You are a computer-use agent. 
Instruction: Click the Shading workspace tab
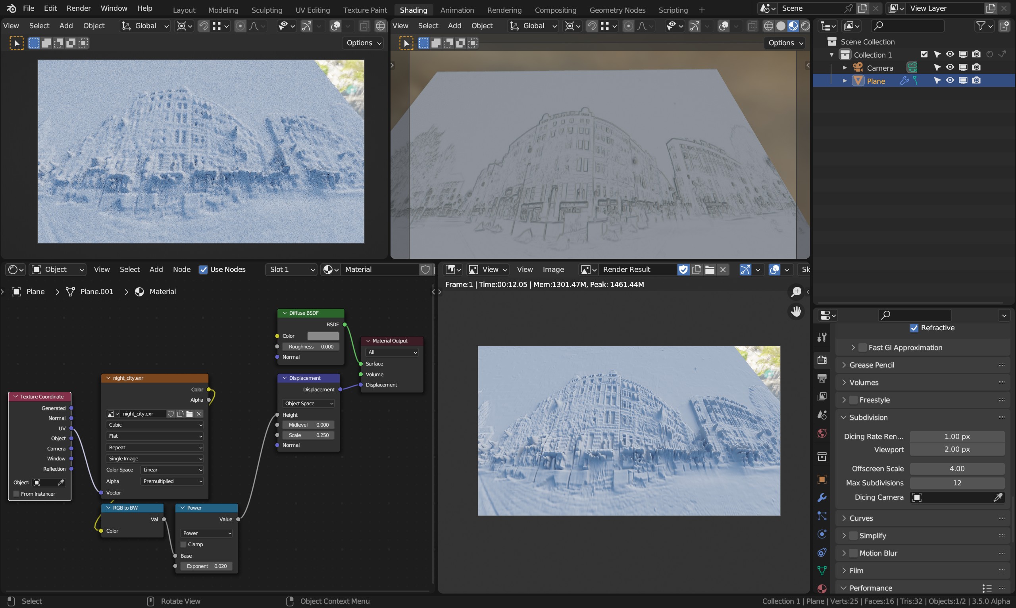(x=413, y=10)
